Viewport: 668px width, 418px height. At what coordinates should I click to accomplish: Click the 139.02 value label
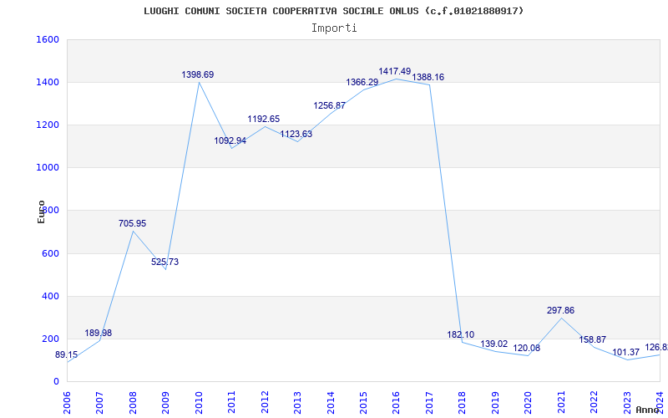tap(494, 344)
